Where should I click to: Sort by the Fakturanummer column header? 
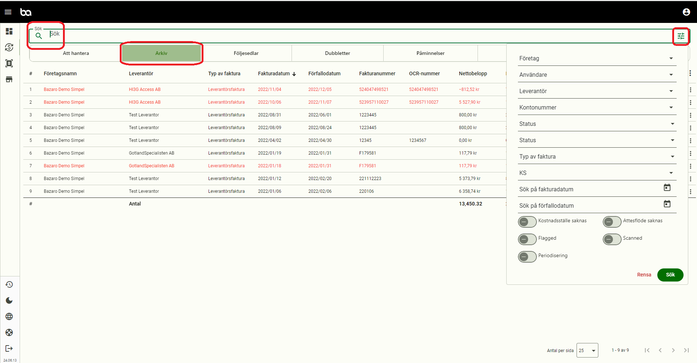(x=377, y=73)
